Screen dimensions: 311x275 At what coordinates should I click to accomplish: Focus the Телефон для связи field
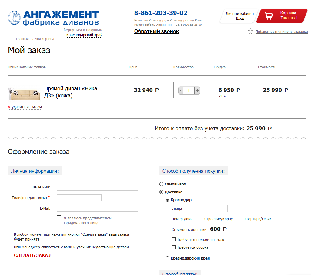pos(79,198)
